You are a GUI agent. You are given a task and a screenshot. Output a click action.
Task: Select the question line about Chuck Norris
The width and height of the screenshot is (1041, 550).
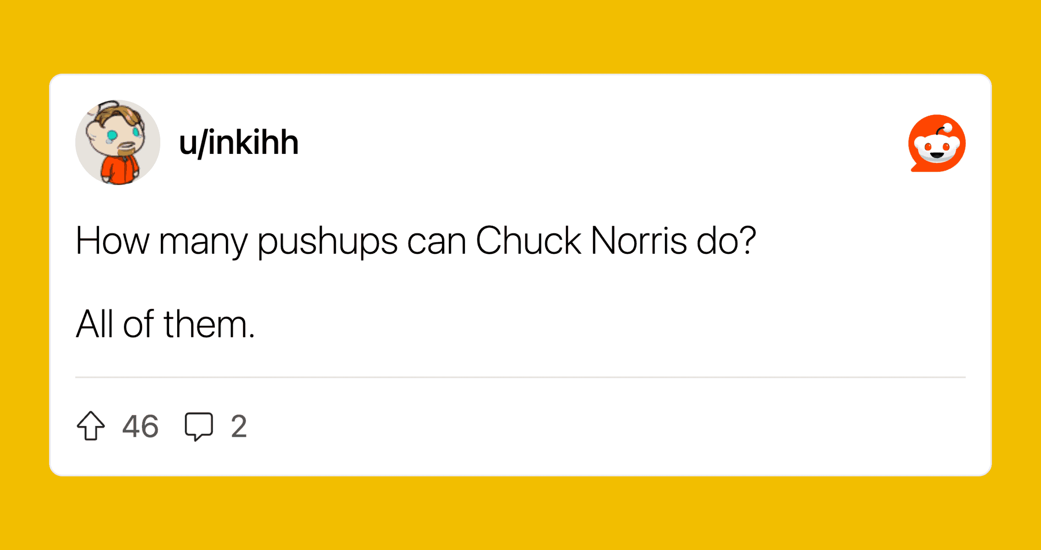pos(415,241)
